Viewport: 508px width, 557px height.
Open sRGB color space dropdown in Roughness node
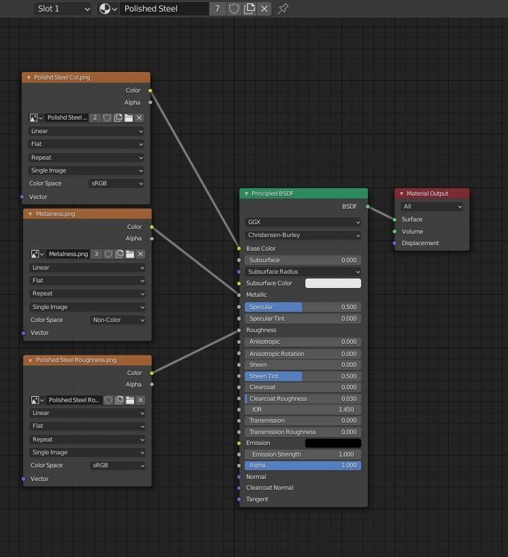[x=118, y=465]
